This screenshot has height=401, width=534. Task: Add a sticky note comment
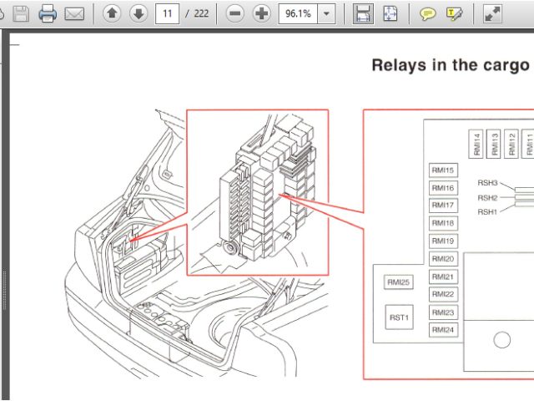click(x=427, y=13)
